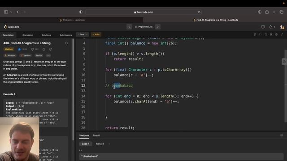Format code with the braces icon
Screen dimensions: 287x161
[x=260, y=34]
